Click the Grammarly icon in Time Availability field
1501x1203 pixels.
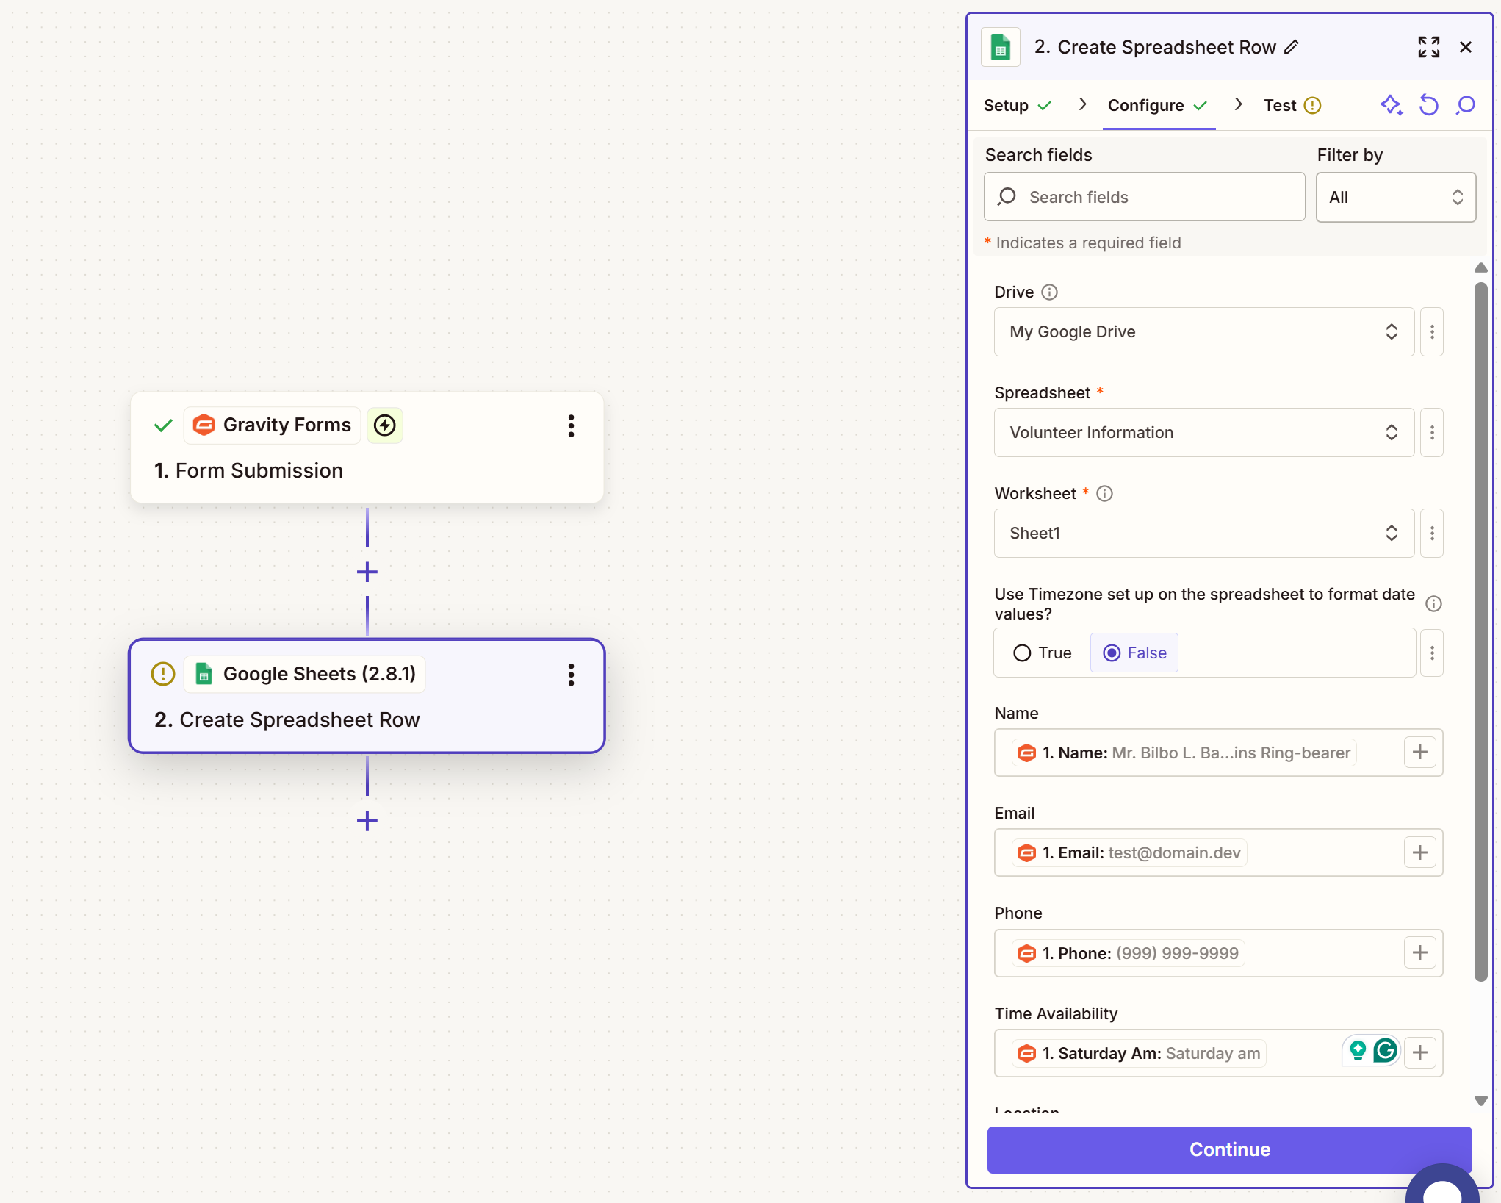point(1385,1051)
